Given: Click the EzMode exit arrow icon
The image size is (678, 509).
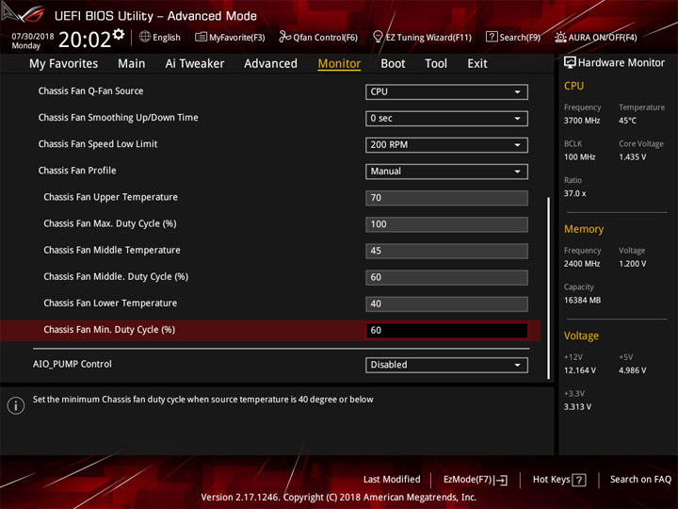Looking at the screenshot, I should (501, 480).
